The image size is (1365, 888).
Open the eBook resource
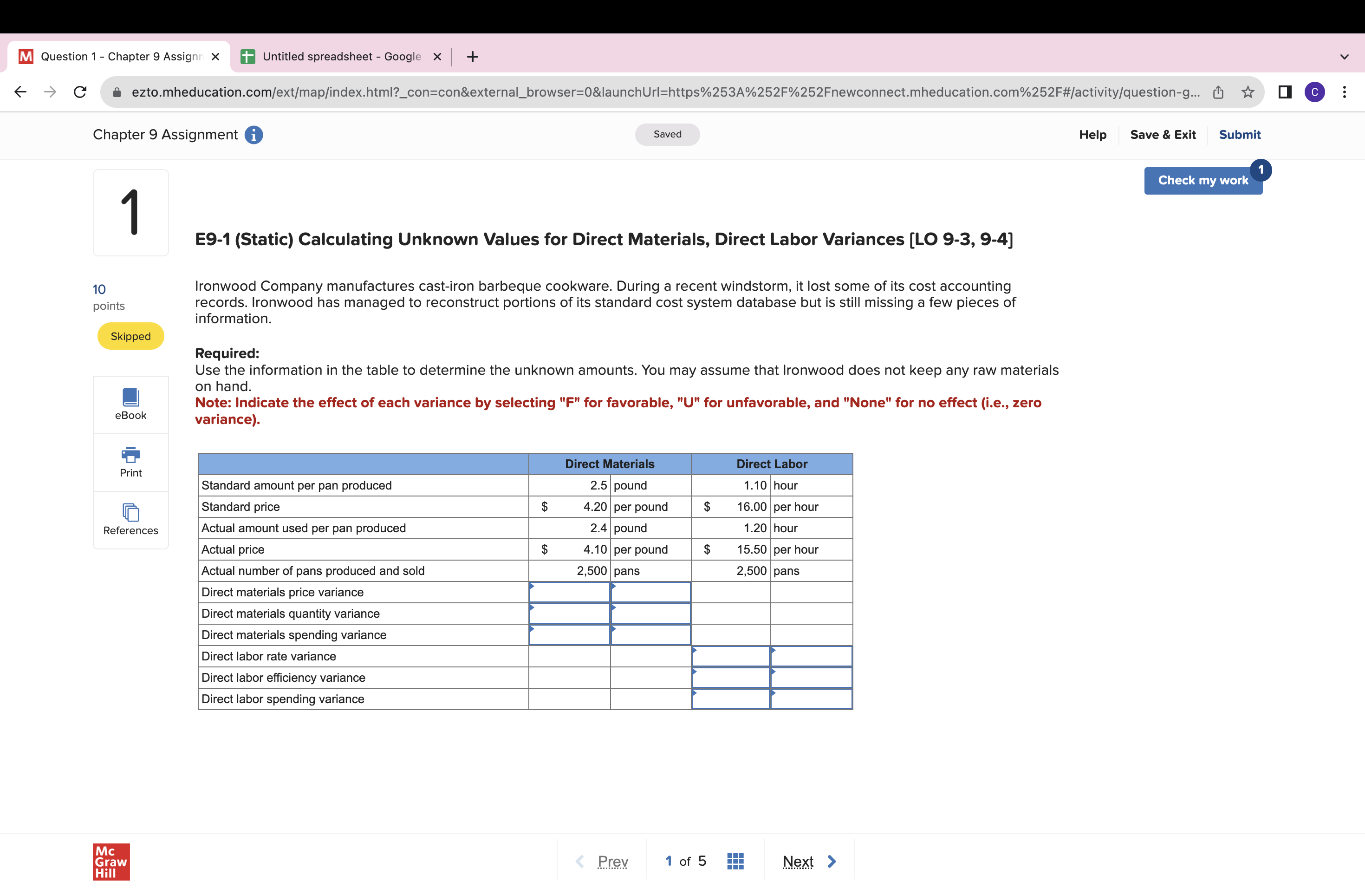(130, 403)
